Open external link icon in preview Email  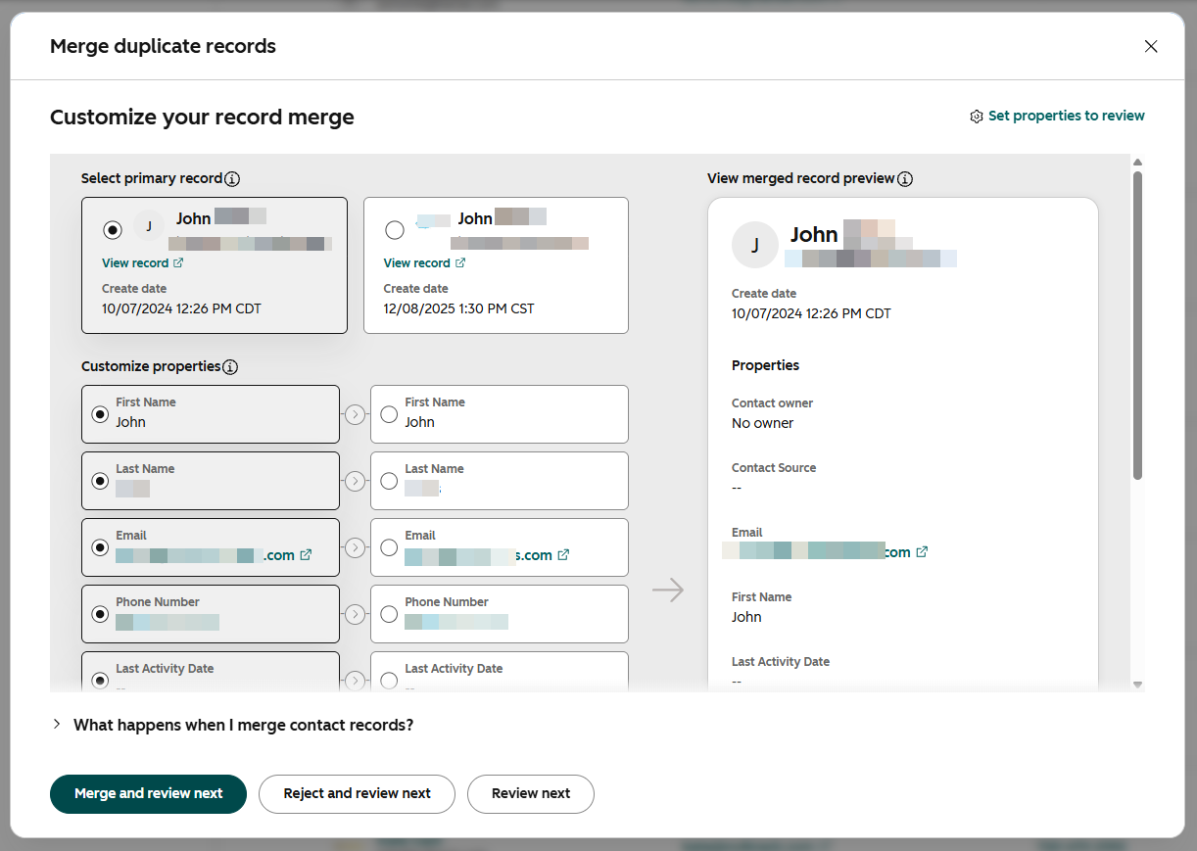coord(922,551)
